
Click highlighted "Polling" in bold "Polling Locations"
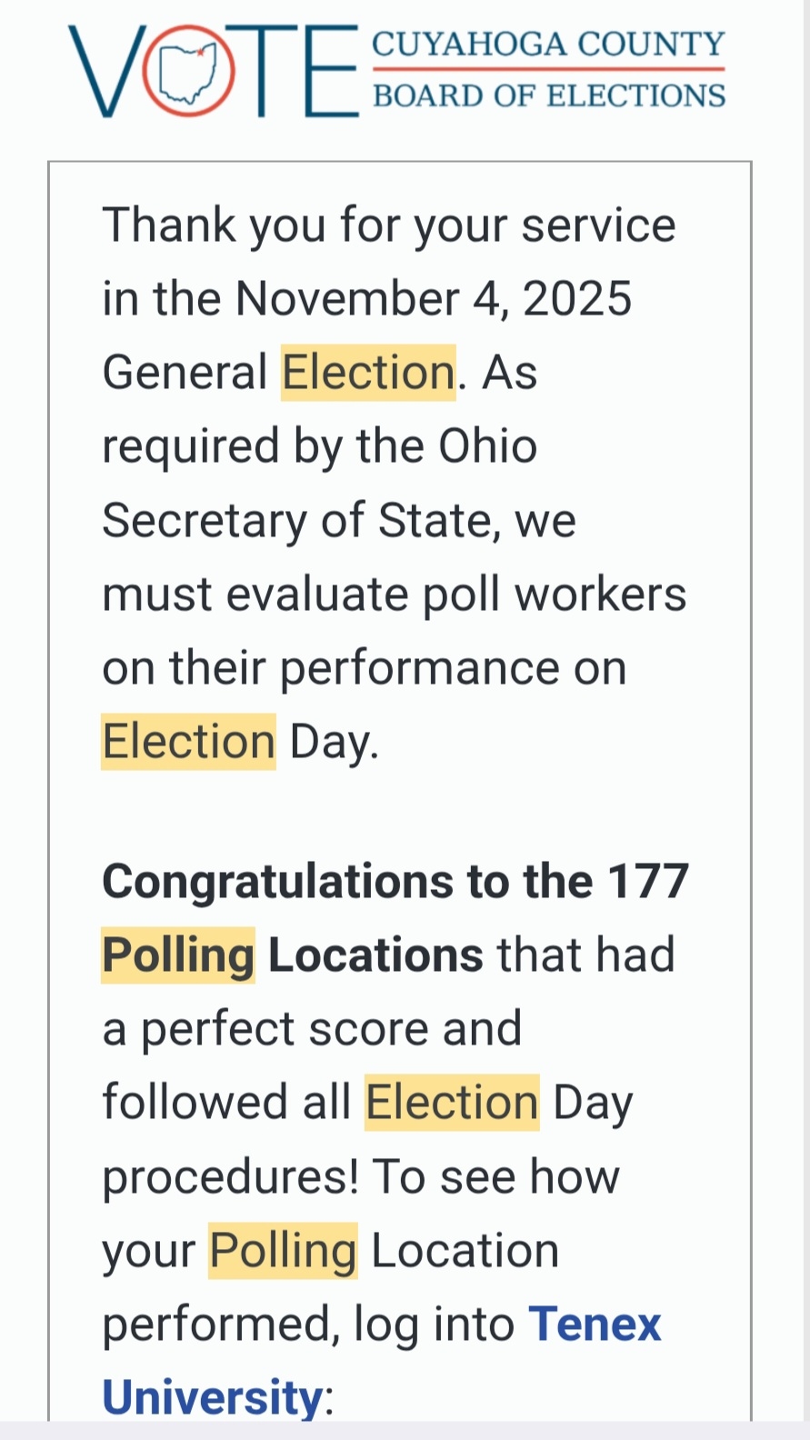click(178, 955)
